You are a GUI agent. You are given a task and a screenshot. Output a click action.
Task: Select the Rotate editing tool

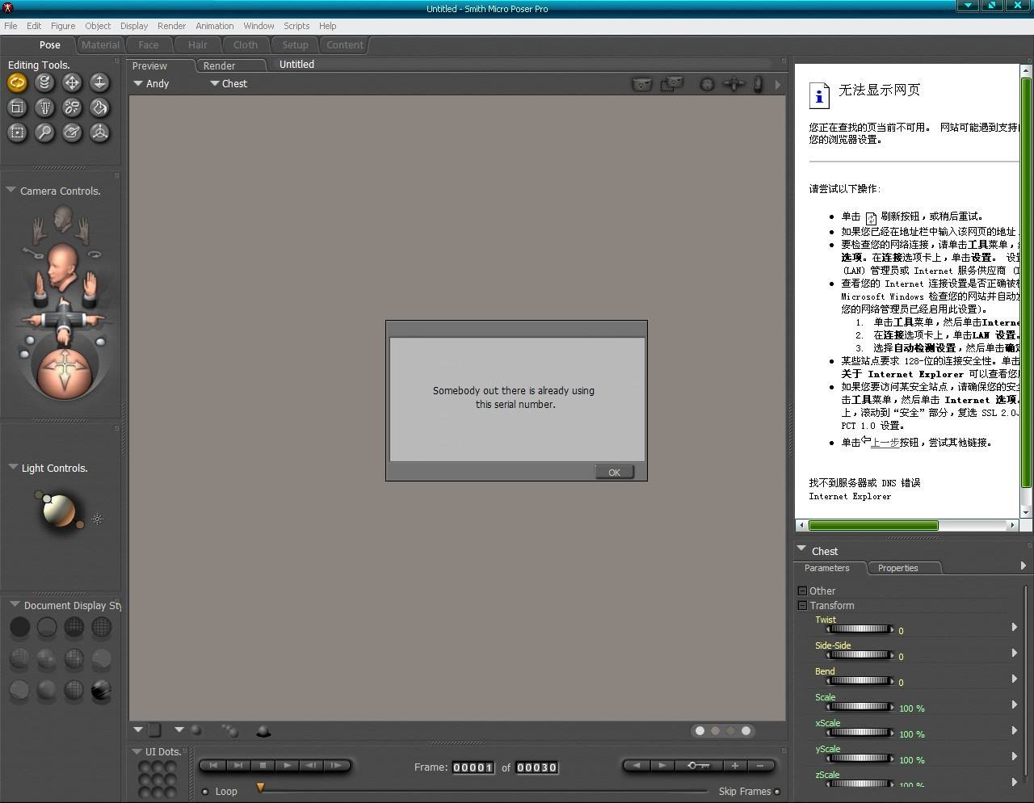click(x=17, y=82)
